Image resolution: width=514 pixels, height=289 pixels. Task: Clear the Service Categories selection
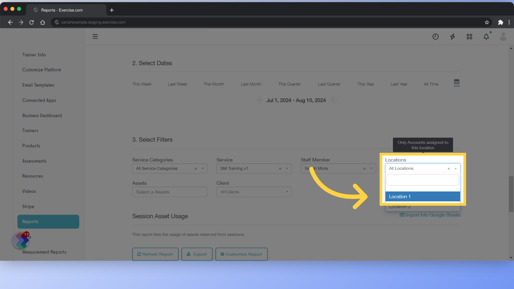[x=196, y=169]
